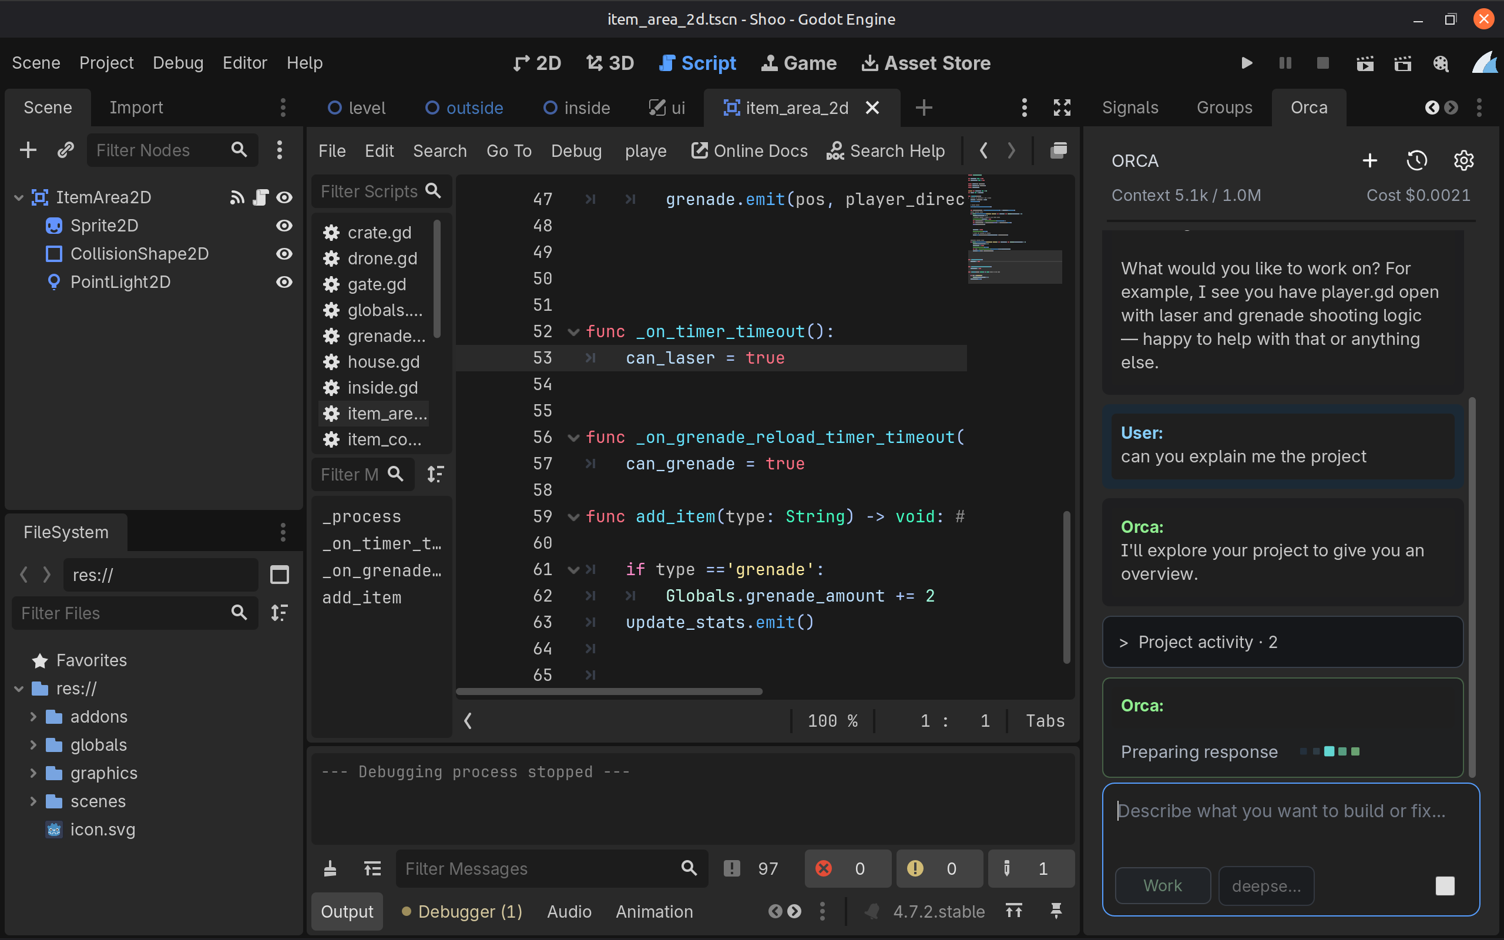Run the project with the play icon
Viewport: 1504px width, 940px height.
pyautogui.click(x=1246, y=63)
